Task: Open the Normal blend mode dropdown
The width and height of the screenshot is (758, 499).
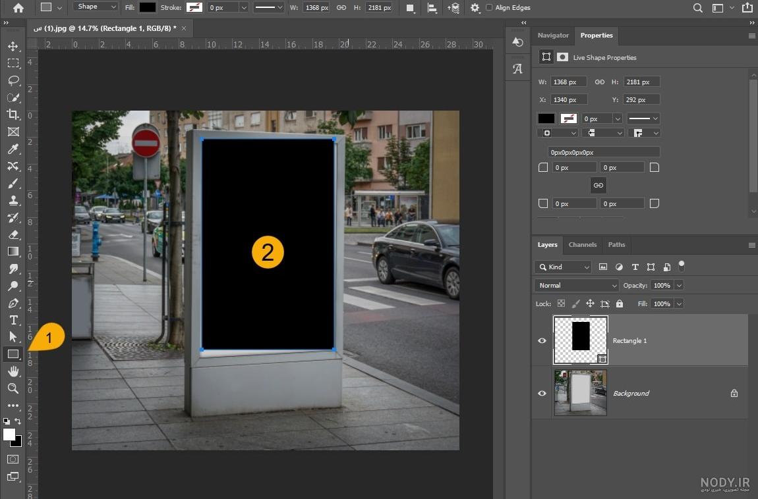Action: point(576,285)
